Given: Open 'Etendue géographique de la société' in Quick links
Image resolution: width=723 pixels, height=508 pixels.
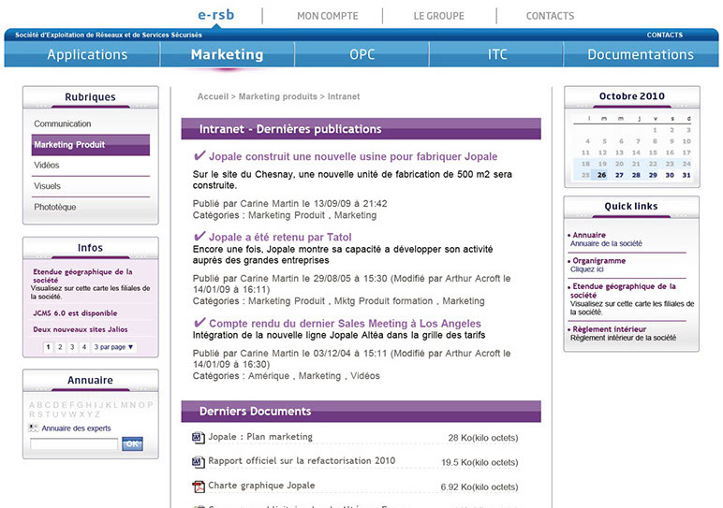Looking at the screenshot, I should click(x=624, y=291).
